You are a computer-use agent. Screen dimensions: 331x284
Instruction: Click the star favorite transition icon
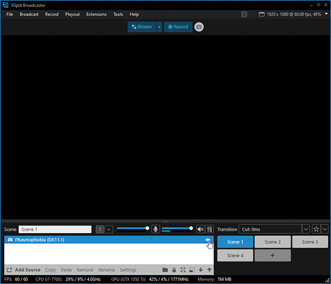[x=316, y=229]
